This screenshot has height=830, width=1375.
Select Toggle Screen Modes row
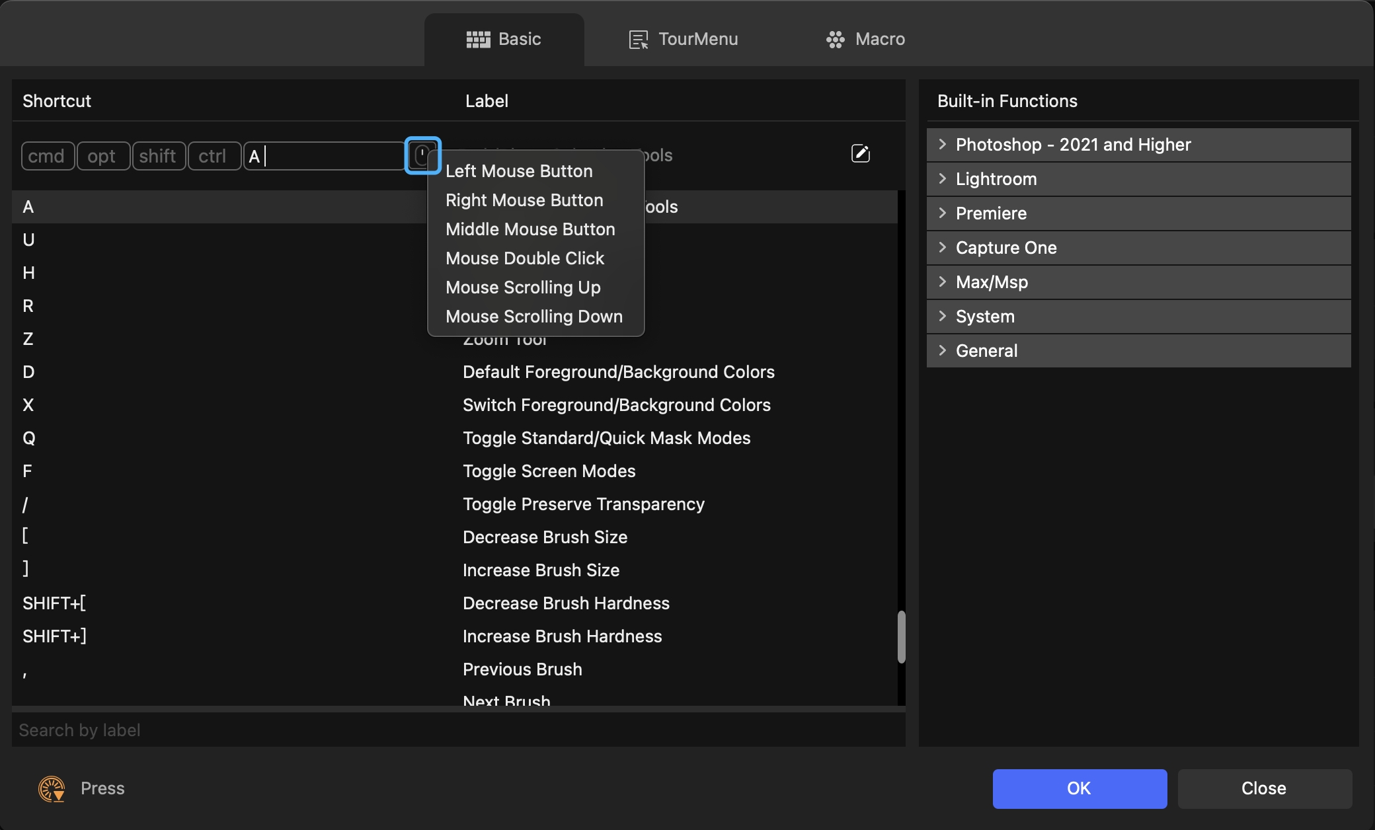454,471
